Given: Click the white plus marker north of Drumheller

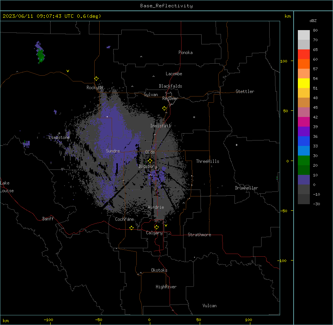Looking at the screenshot, I should click(x=236, y=145).
